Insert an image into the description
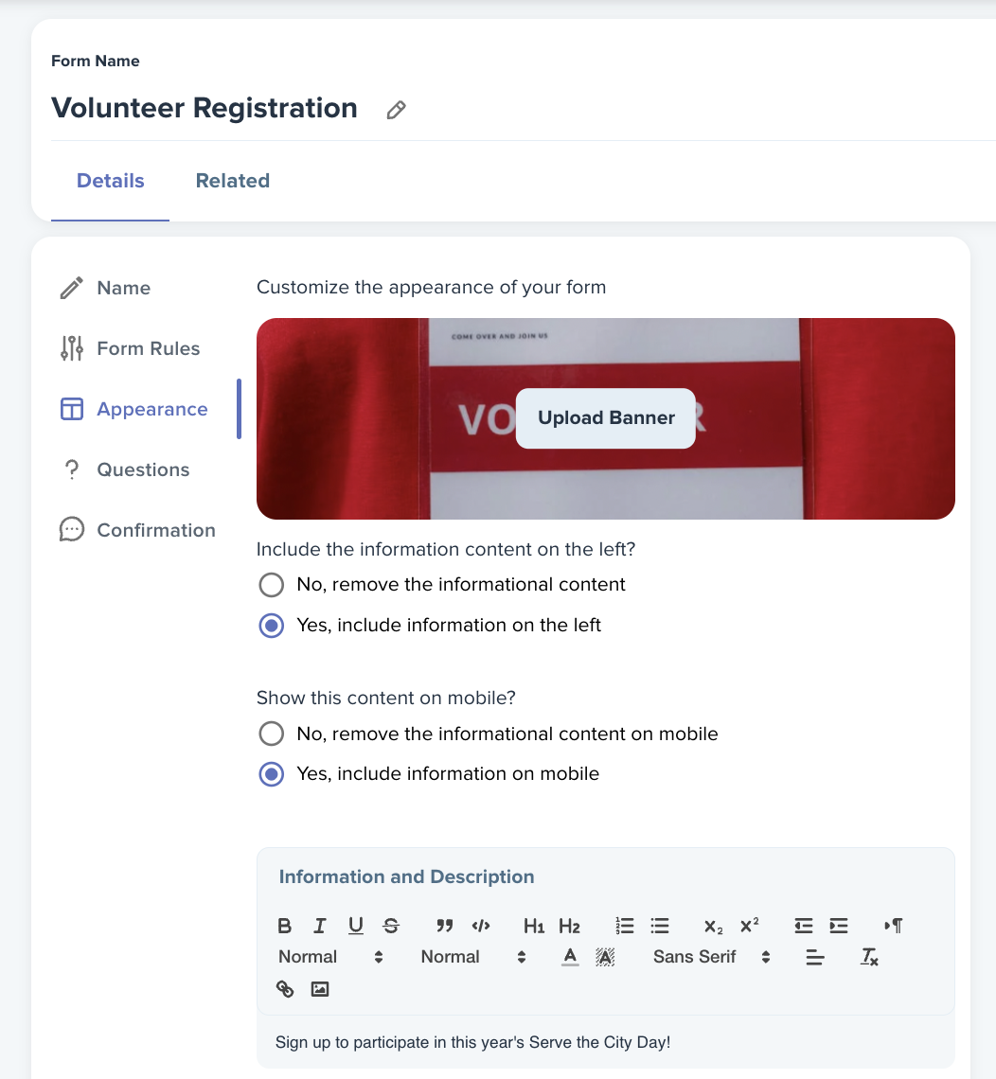The width and height of the screenshot is (996, 1079). tap(320, 989)
